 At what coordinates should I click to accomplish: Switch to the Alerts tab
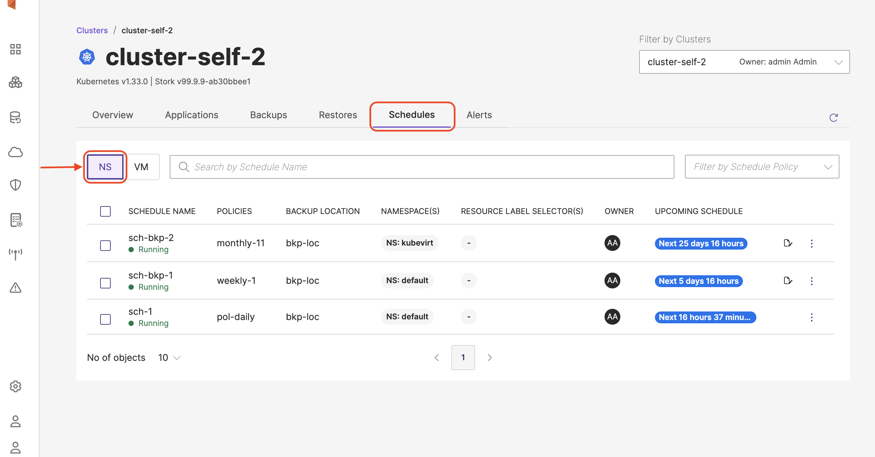pos(479,115)
